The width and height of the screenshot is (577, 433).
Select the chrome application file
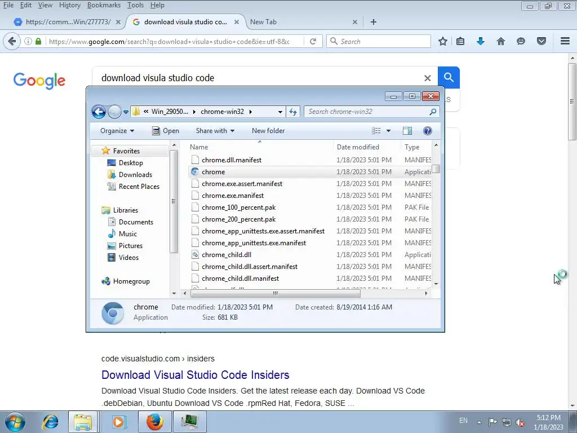[310, 172]
